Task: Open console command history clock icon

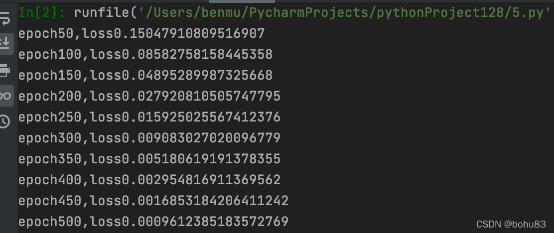Action: (x=4, y=121)
